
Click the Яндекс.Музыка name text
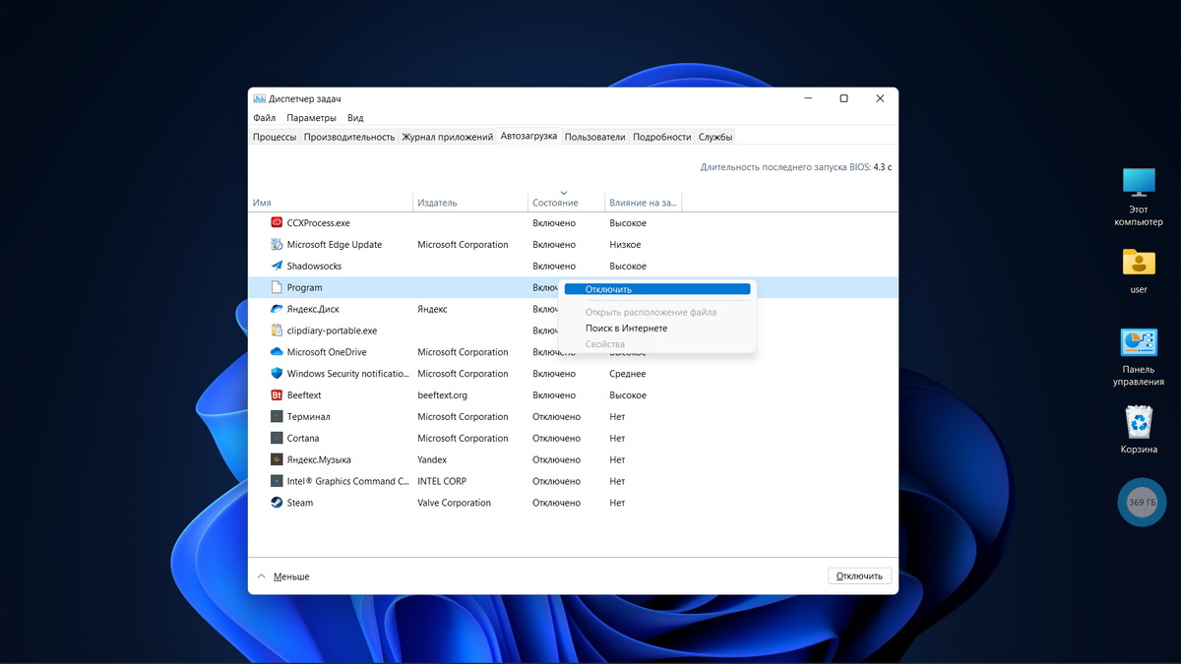coord(319,460)
